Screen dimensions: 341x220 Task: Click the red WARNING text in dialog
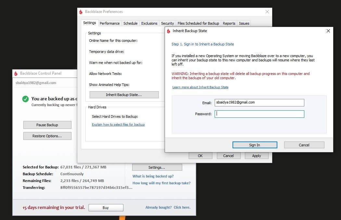(241, 76)
